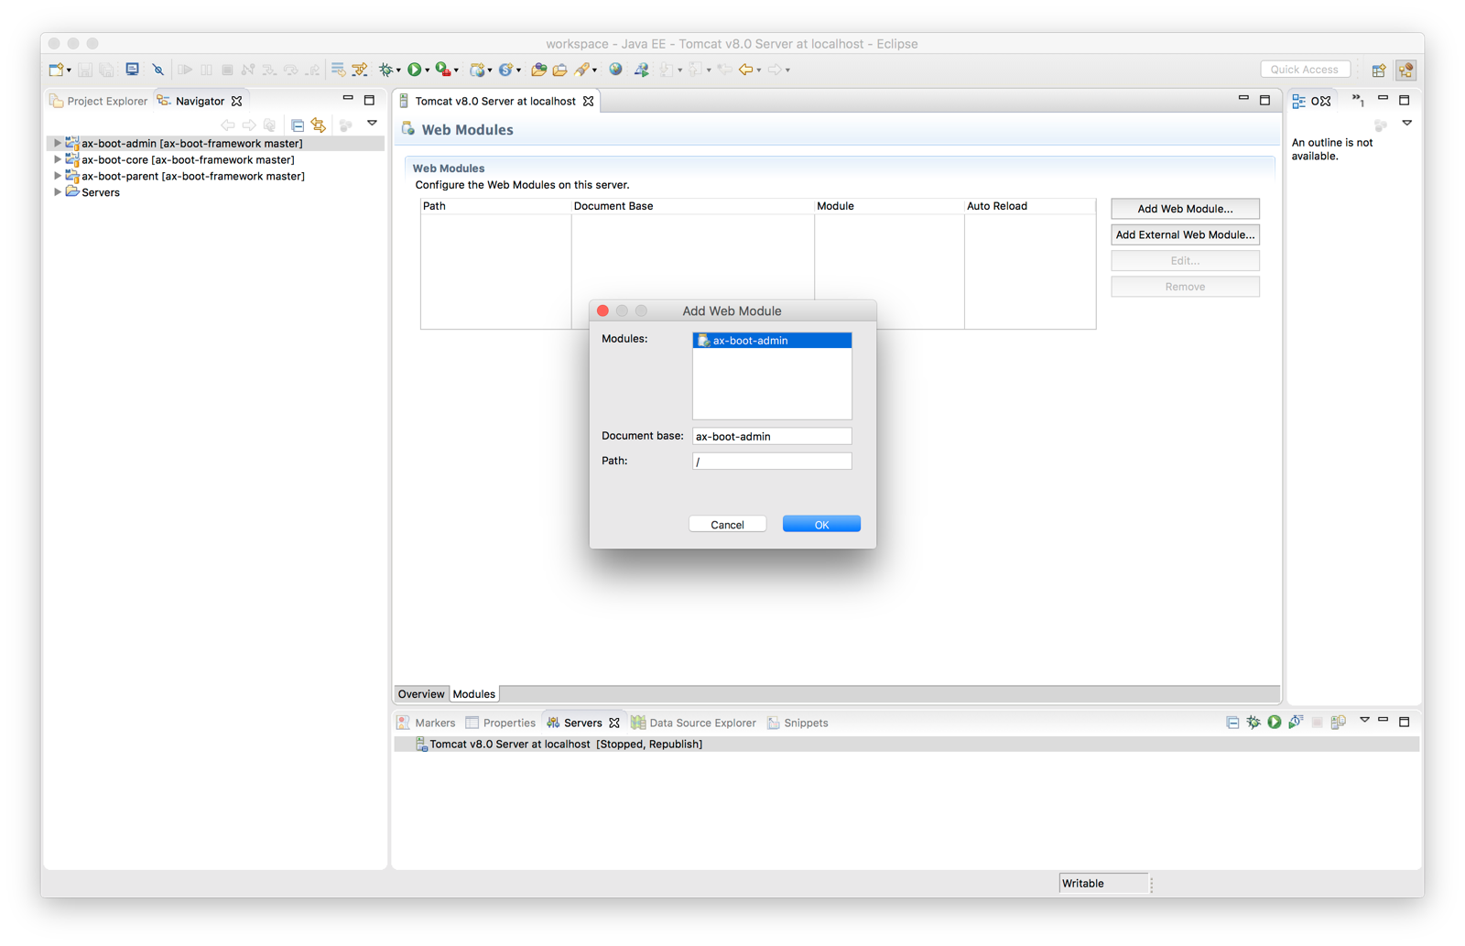Click the Auto Reload column header
The width and height of the screenshot is (1465, 946).
click(x=1029, y=206)
